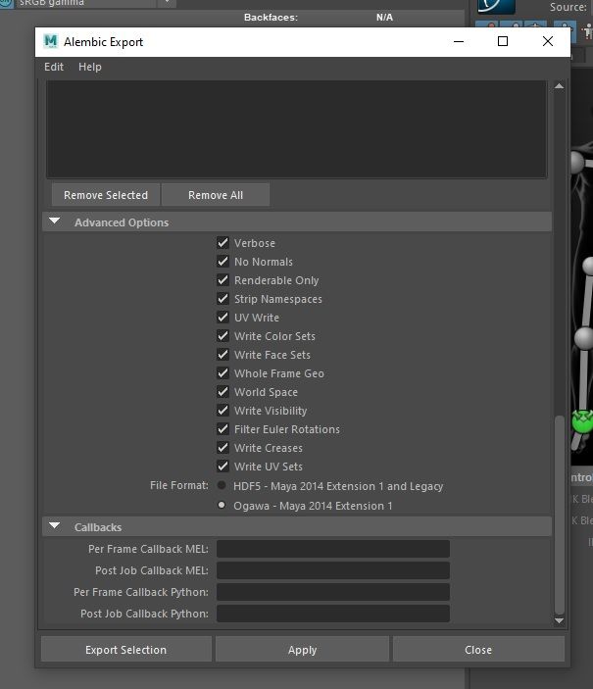Disable Filter Euler Rotations option
The height and width of the screenshot is (689, 593).
[222, 429]
